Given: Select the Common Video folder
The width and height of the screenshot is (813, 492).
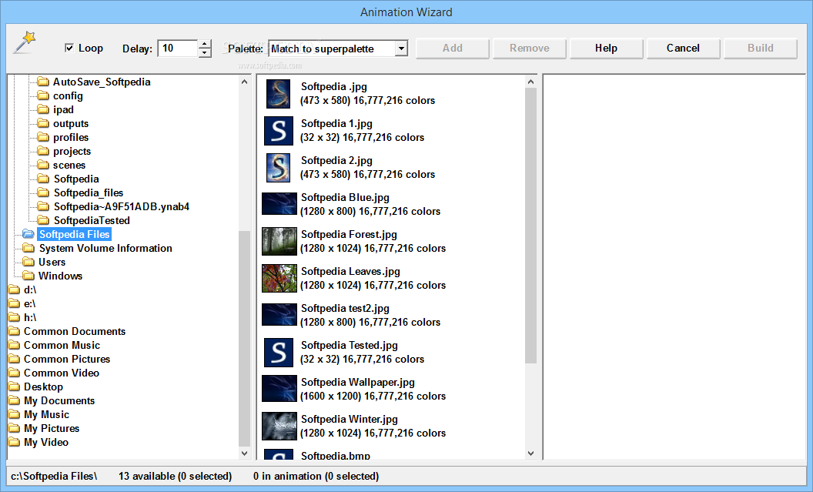Looking at the screenshot, I should (61, 373).
